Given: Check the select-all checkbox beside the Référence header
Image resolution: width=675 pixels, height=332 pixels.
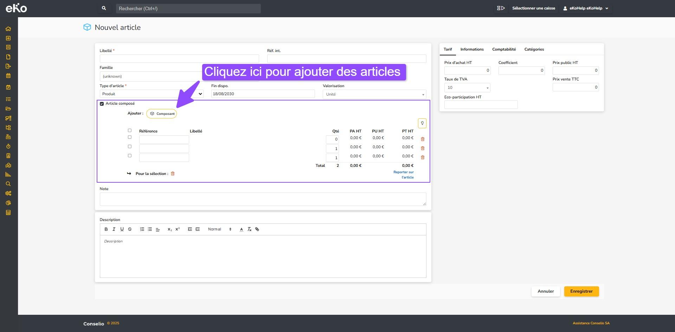Looking at the screenshot, I should [130, 130].
